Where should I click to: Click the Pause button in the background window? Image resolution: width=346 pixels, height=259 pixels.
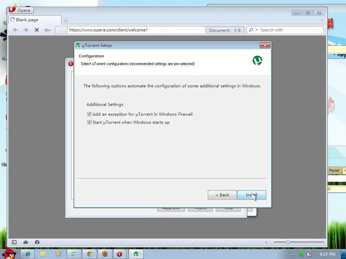click(334, 170)
